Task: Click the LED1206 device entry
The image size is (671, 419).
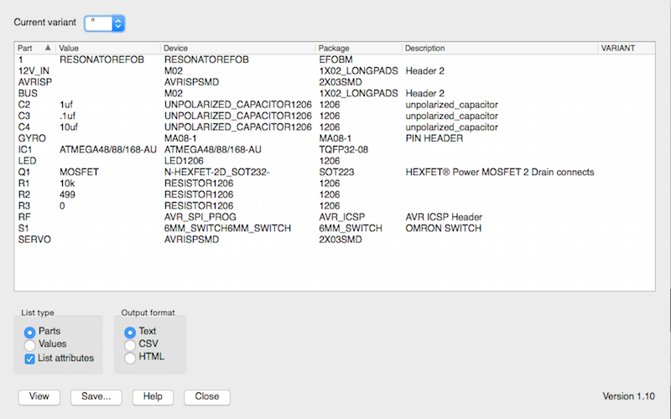Action: 184,161
